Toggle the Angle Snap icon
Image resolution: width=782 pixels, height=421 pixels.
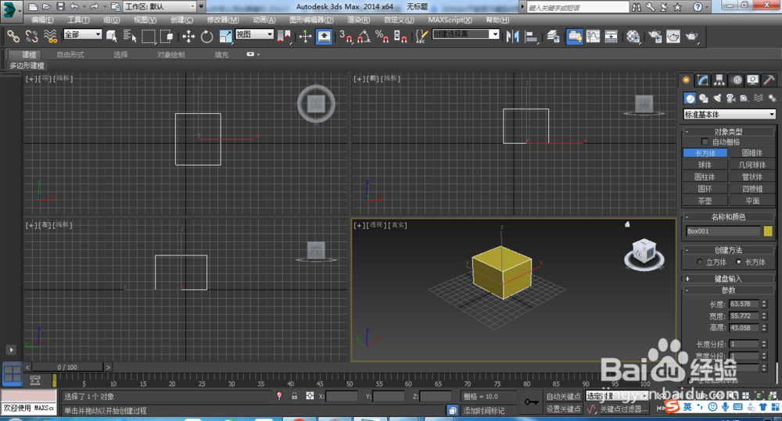coord(364,37)
